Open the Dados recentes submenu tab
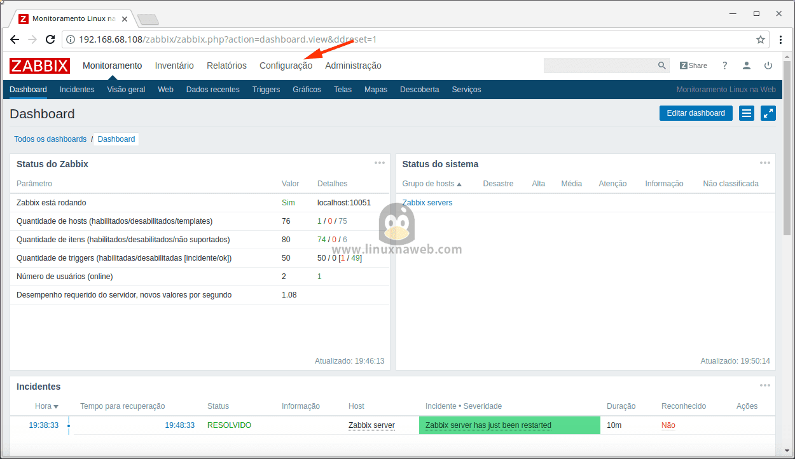 pyautogui.click(x=212, y=90)
